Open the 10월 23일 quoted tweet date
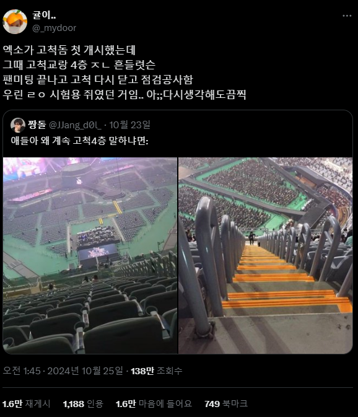Image resolution: width=358 pixels, height=417 pixels. (129, 125)
